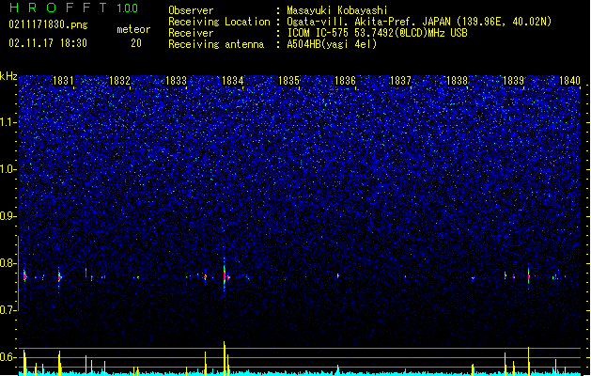Click the 1835 time axis marker
The width and height of the screenshot is (591, 376).
coord(288,80)
